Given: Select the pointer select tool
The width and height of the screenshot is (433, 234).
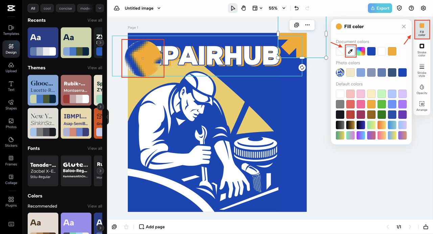Looking at the screenshot, I should (x=233, y=8).
